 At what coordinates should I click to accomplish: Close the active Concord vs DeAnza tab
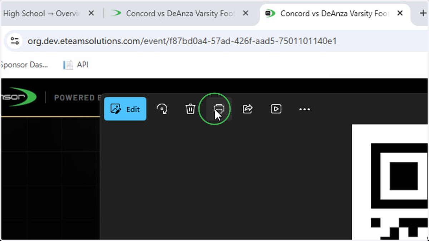pos(400,13)
